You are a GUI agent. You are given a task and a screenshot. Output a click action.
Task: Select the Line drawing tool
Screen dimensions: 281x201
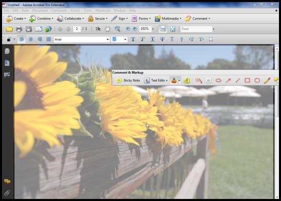tap(237, 81)
